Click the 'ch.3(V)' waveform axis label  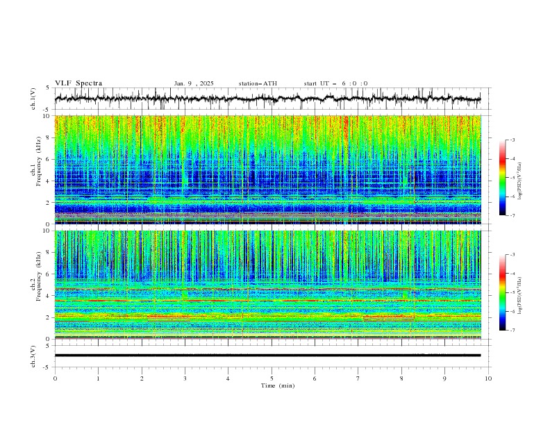(33, 356)
